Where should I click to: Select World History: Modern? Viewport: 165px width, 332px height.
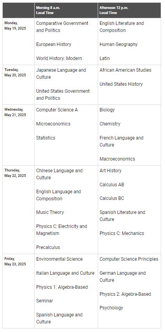click(x=59, y=58)
